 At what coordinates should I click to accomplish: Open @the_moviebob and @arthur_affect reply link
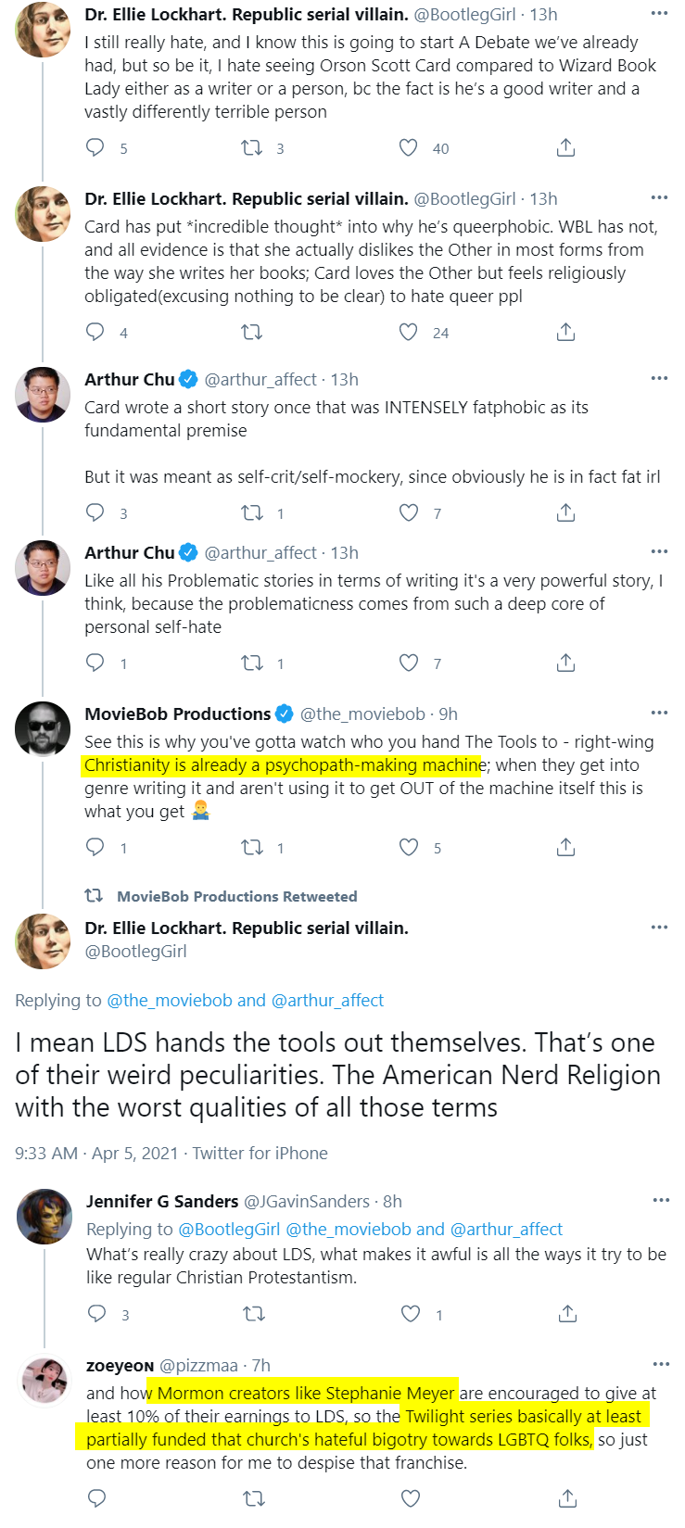pyautogui.click(x=246, y=1000)
